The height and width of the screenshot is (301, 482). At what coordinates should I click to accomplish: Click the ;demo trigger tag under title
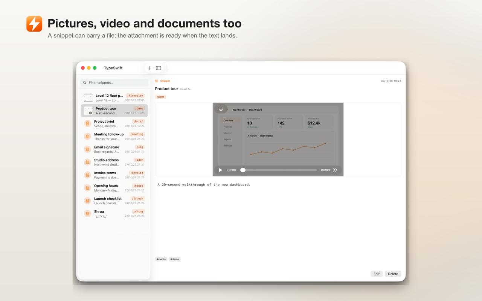(160, 97)
